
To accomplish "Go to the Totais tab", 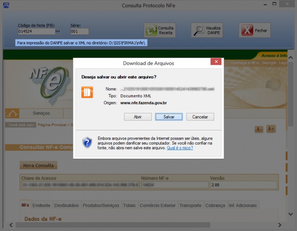I will click(129, 206).
